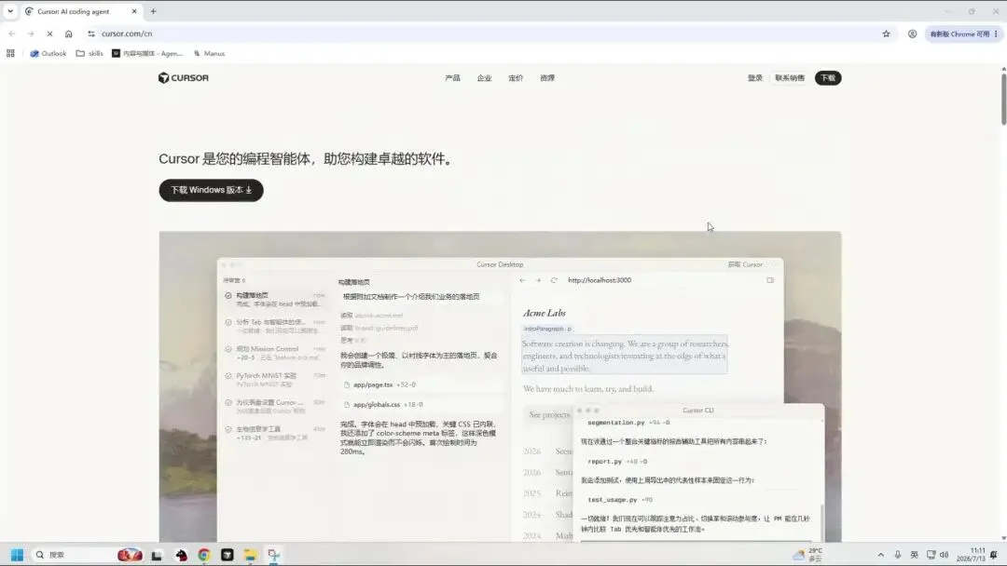
Task: Click the 获取 Cursor link in demo
Action: pos(745,264)
